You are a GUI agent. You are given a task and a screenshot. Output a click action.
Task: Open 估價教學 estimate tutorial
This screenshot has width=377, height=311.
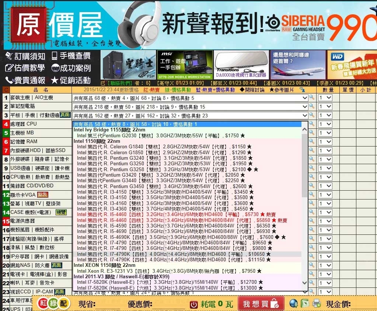[x=25, y=68]
